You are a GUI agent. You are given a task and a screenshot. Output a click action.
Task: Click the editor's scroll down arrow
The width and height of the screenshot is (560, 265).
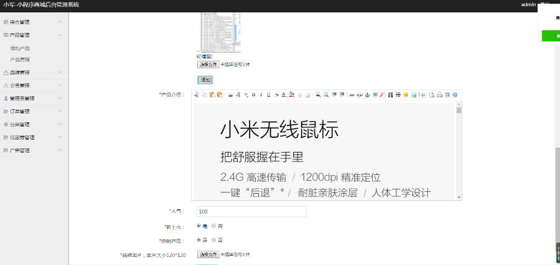tap(459, 197)
